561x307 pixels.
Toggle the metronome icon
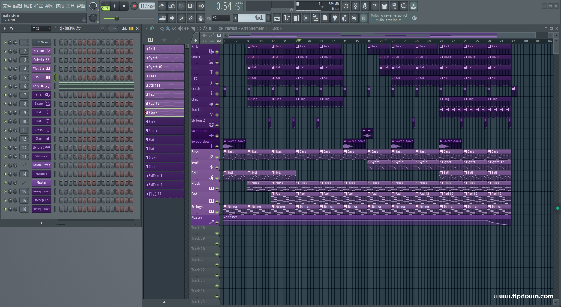pyautogui.click(x=162, y=6)
